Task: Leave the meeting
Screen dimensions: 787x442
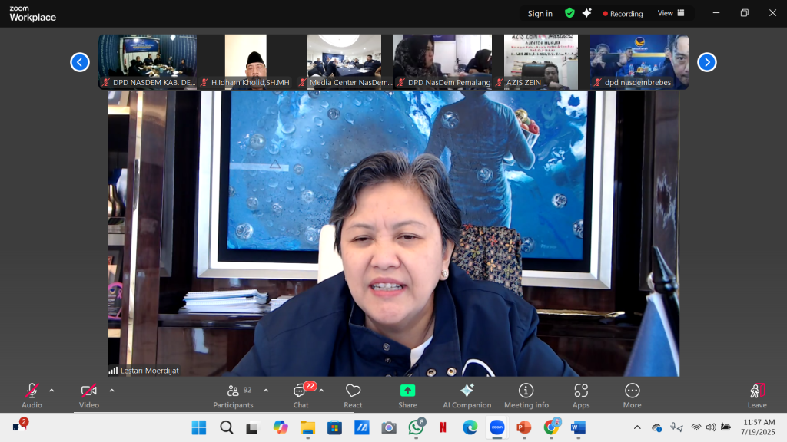Action: click(x=756, y=394)
